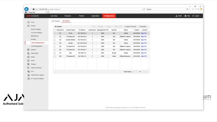Viewport: 217px width, 122px height.
Task: Open the Playback menu
Action: click(x=68, y=16)
